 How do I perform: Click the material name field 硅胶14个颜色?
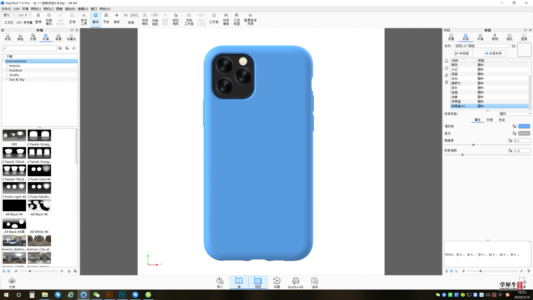click(482, 46)
